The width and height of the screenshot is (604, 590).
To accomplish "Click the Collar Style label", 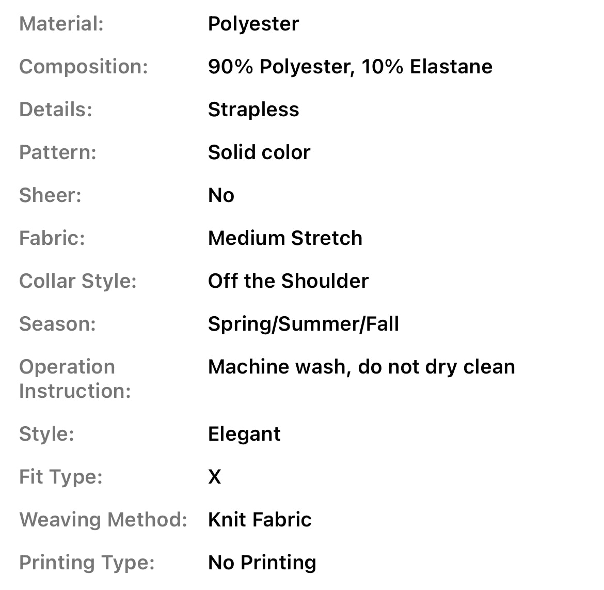I will coord(78,281).
